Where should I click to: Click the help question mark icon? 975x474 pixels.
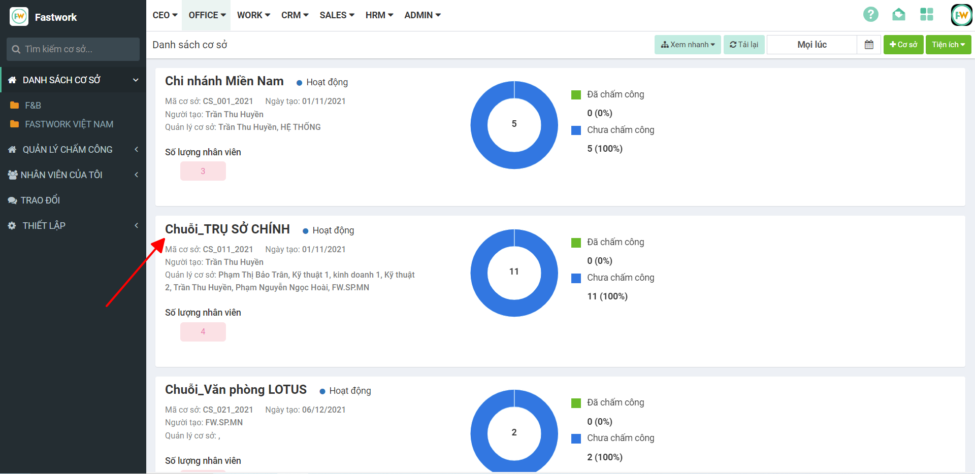point(870,14)
